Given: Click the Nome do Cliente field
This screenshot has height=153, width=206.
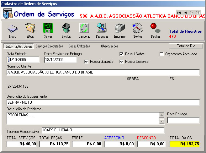Looking at the screenshot, I should (x=103, y=72).
